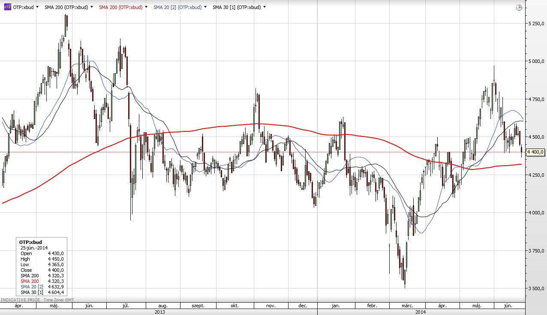The height and width of the screenshot is (315, 547).
Task: Click the SMA 20 [2] value 4 632,9
Action: pyautogui.click(x=56, y=287)
